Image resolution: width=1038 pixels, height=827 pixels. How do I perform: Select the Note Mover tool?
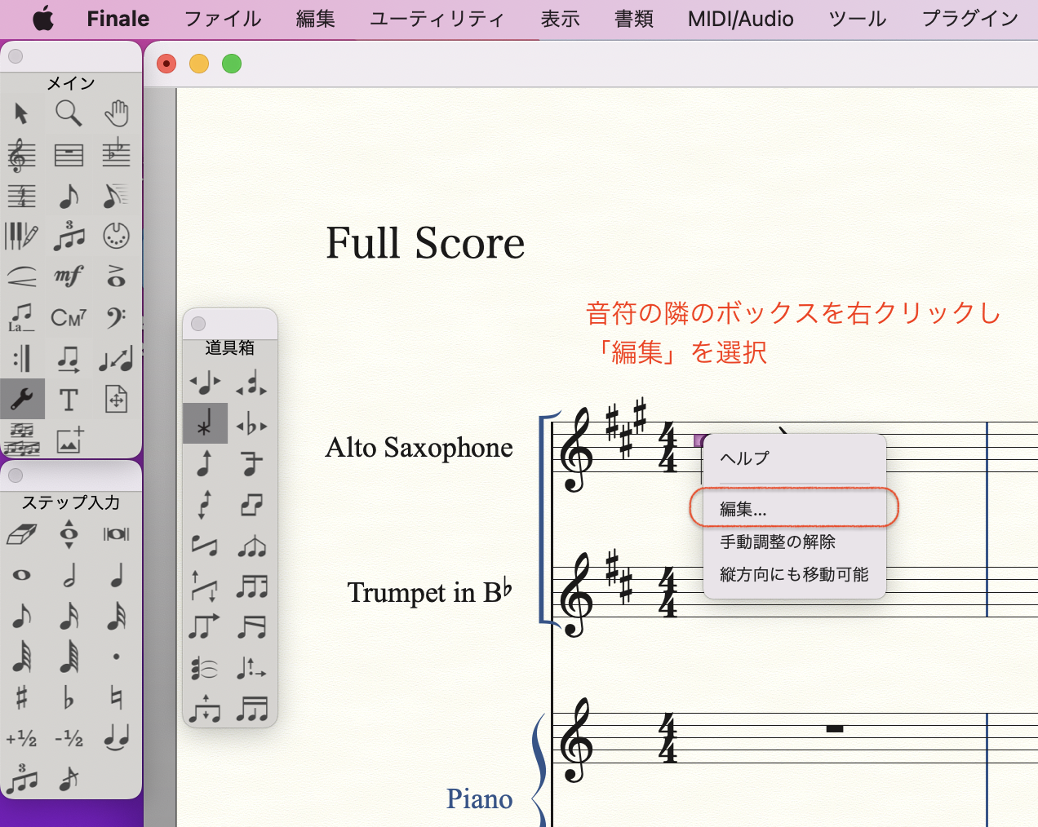(69, 359)
